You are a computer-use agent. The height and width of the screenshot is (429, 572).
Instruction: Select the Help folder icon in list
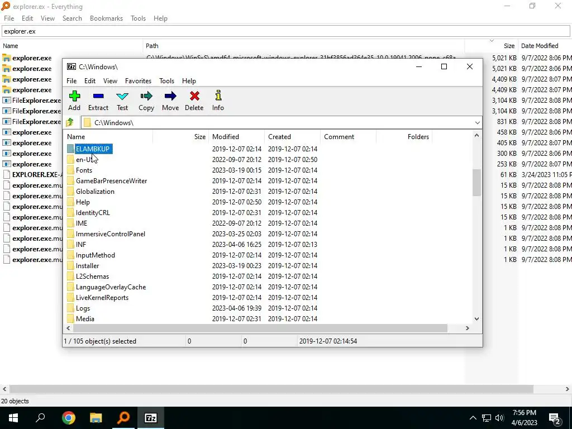(70, 202)
